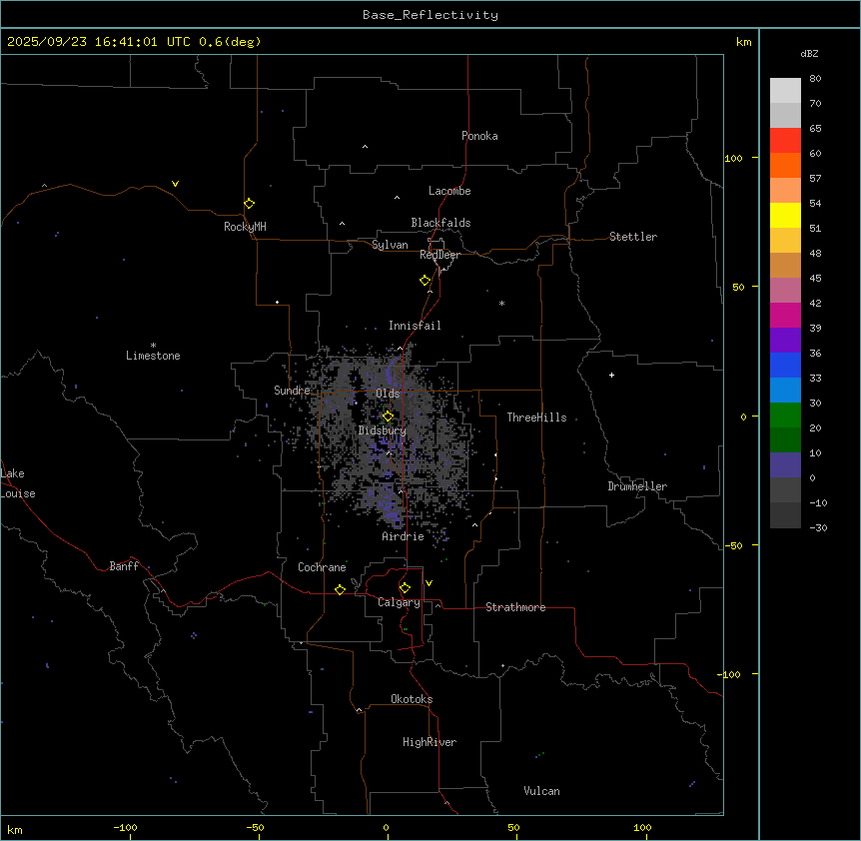Viewport: 861px width, 841px height.
Task: Click the UTC timestamp in header
Action: [133, 42]
